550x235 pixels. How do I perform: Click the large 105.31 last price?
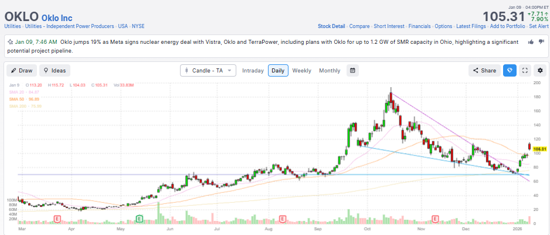(x=504, y=16)
